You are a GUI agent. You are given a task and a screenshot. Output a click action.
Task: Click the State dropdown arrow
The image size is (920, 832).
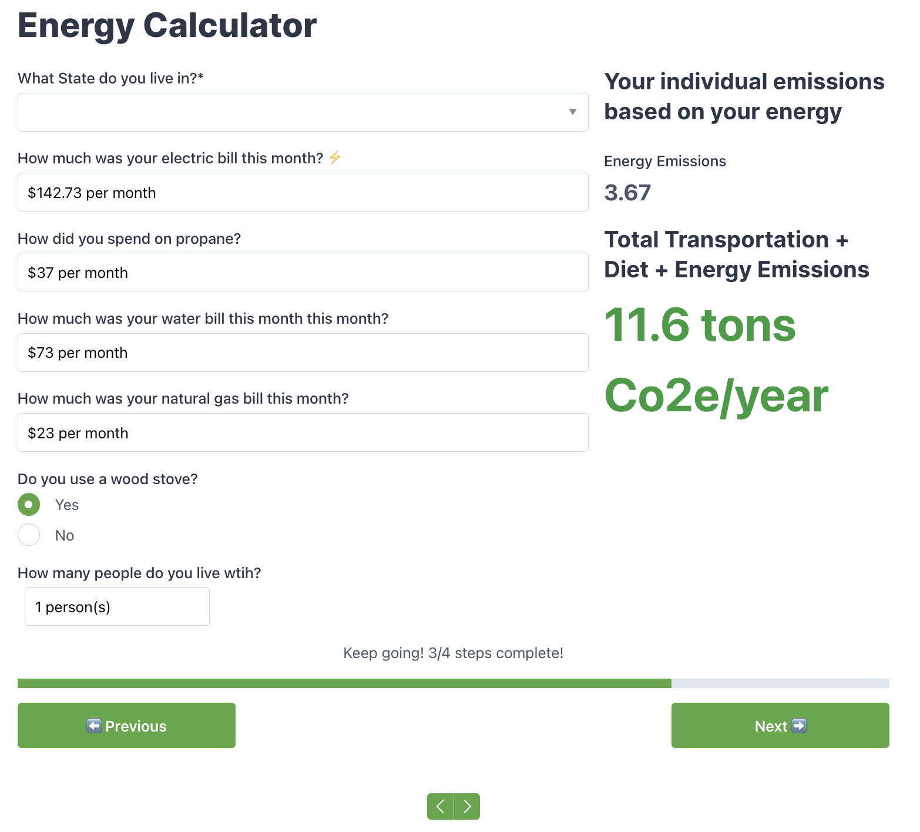(572, 112)
